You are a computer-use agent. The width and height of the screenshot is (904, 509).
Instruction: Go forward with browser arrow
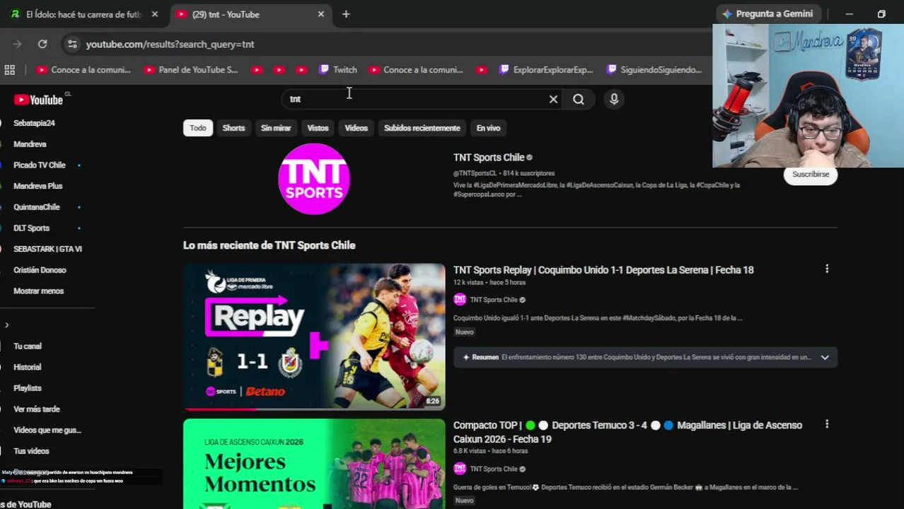[17, 44]
